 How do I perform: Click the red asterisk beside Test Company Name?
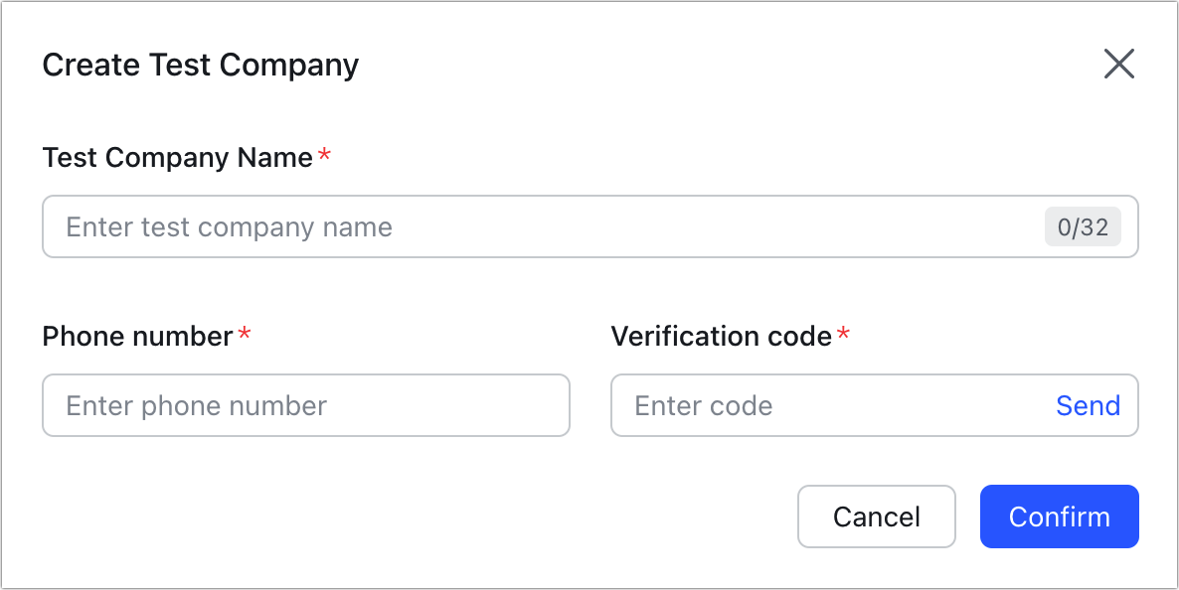click(x=323, y=157)
